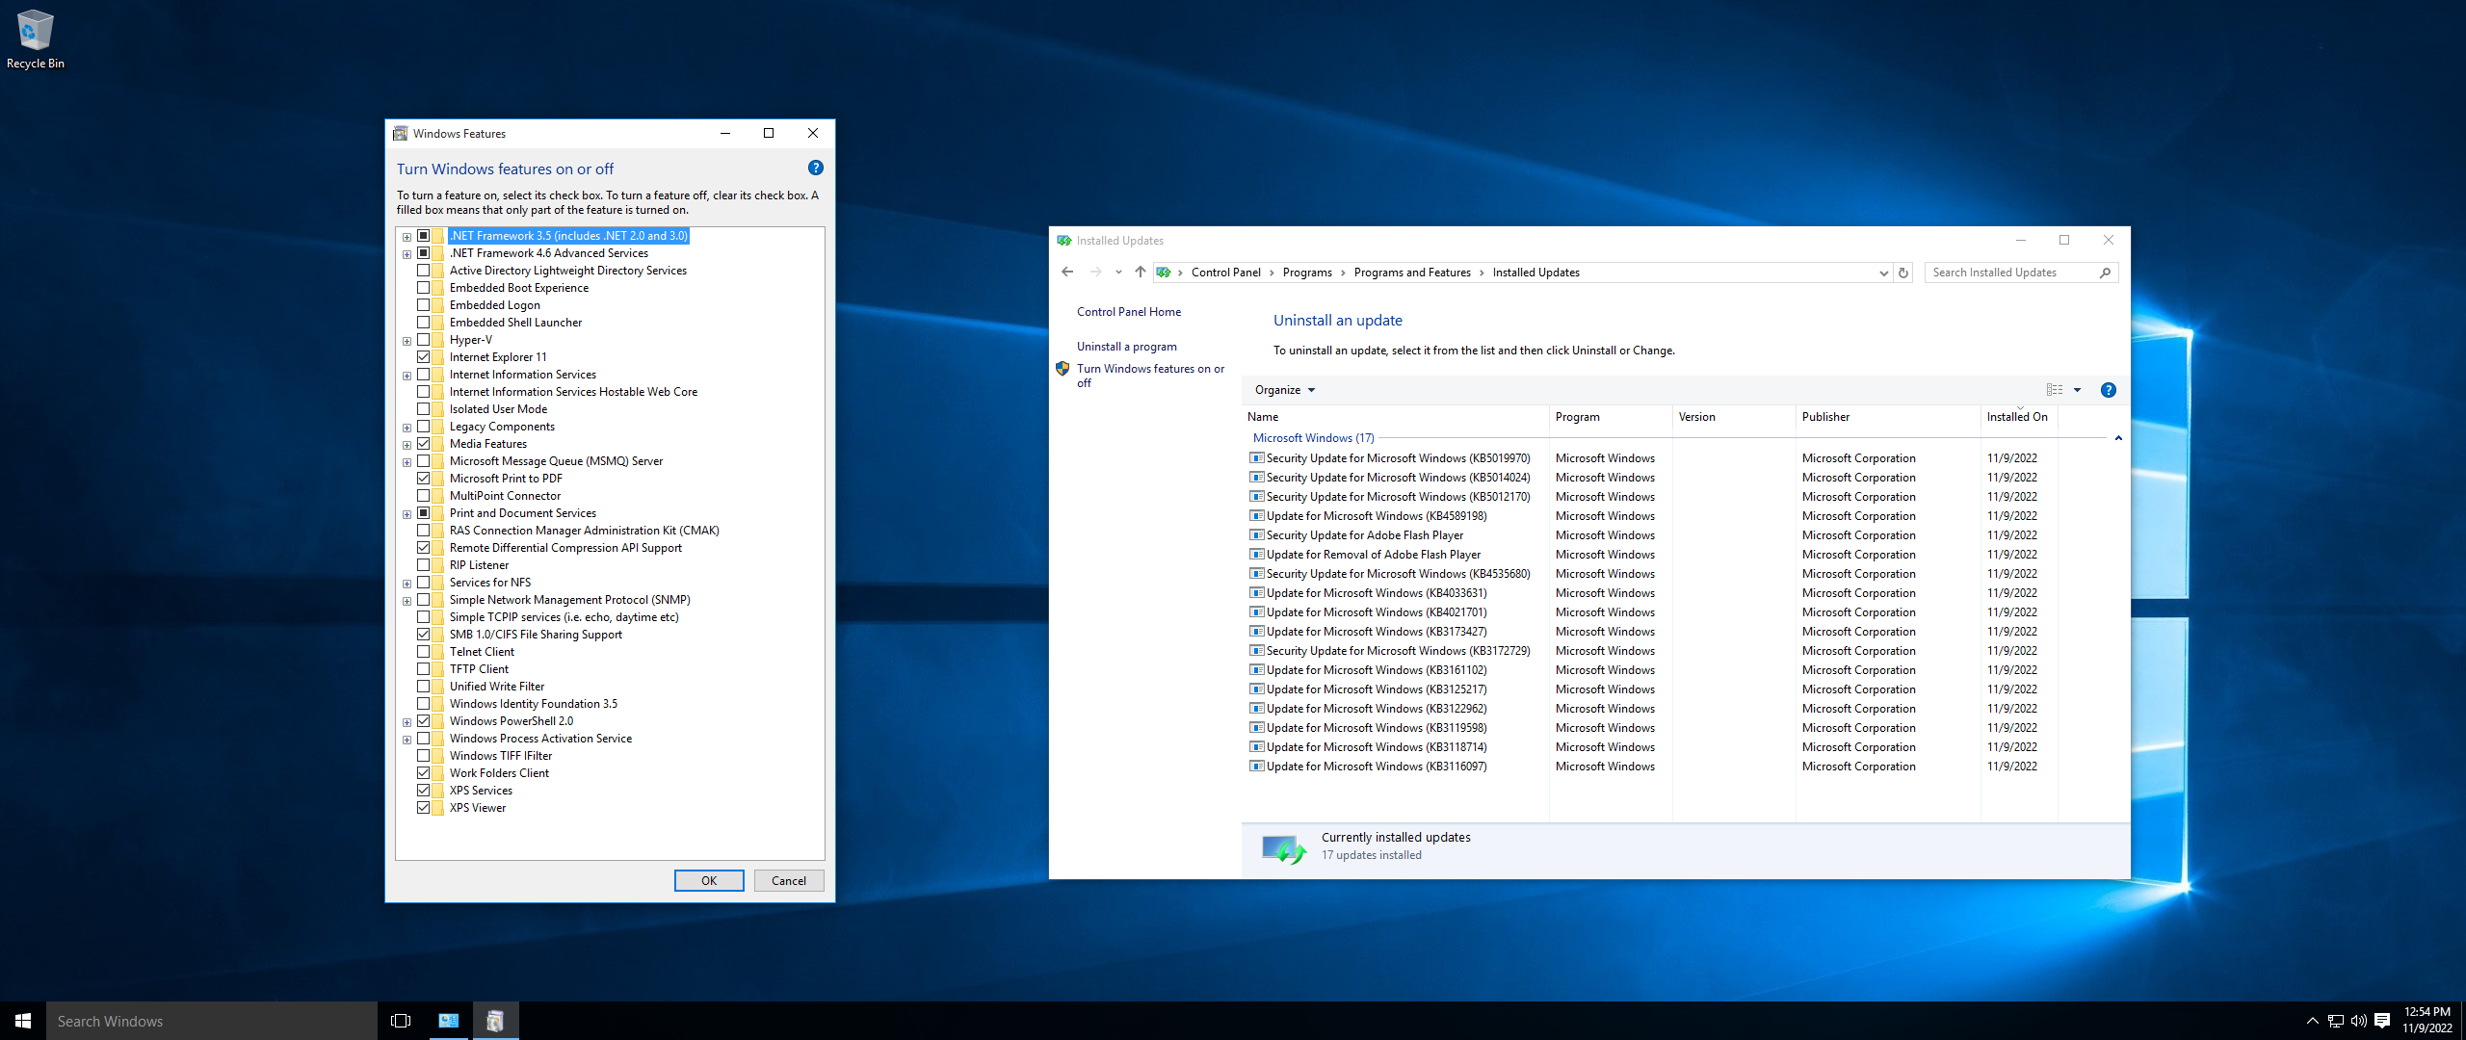The height and width of the screenshot is (1040, 2466).
Task: Click the volume speaker icon in tray
Action: 2359,1021
